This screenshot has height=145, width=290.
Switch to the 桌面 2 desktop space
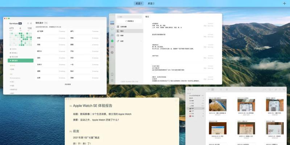pos(151,4)
